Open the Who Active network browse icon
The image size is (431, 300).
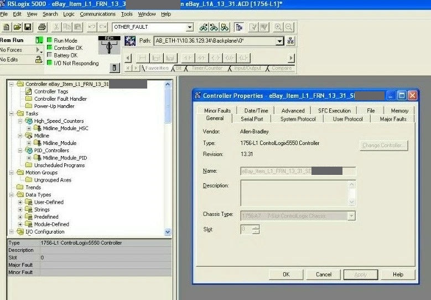(290, 41)
